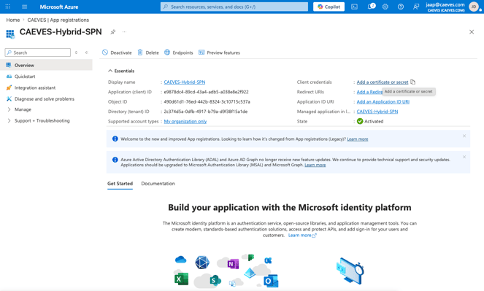This screenshot has width=484, height=291.
Task: Collapse the left menu with double chevron
Action: 87,53
